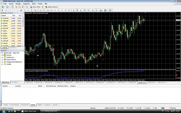
Task: Open the Journal terminal tab
Action: (x=55, y=105)
